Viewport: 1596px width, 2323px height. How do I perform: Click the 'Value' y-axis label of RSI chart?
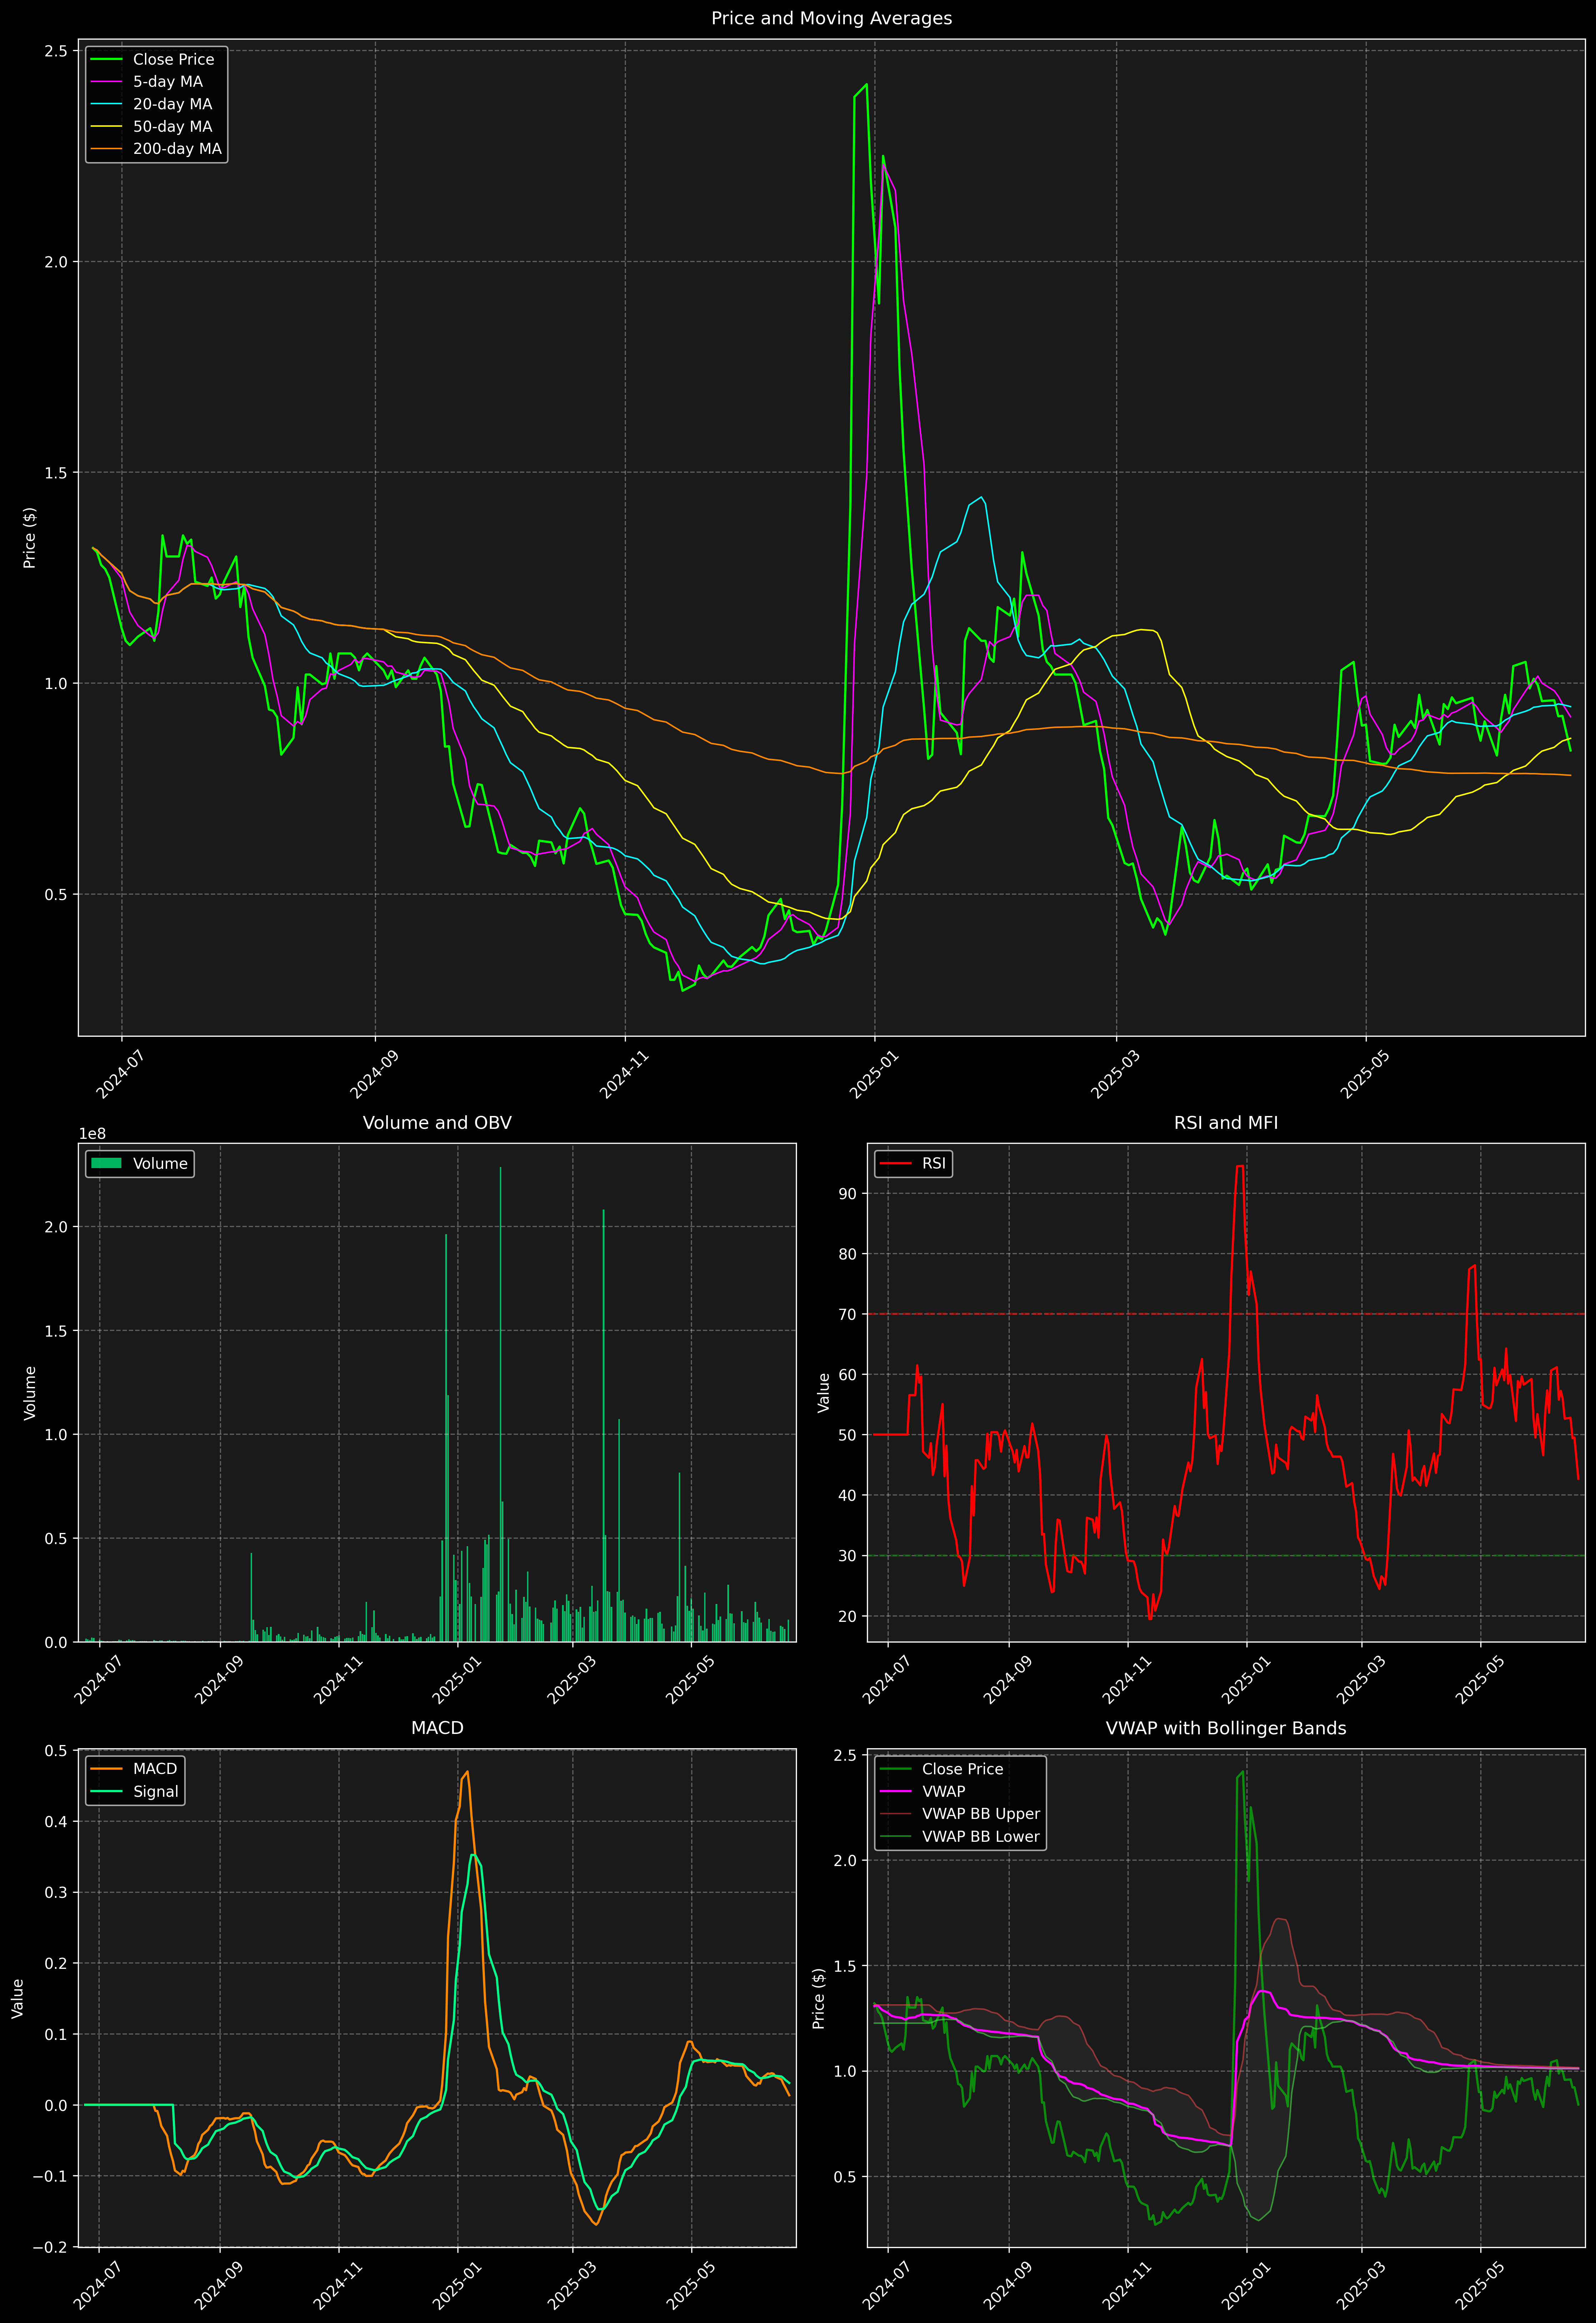coord(824,1392)
